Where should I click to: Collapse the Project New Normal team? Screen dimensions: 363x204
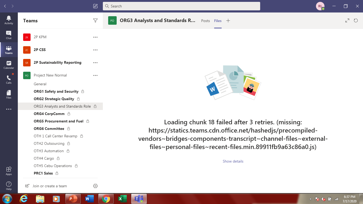[x=50, y=75]
